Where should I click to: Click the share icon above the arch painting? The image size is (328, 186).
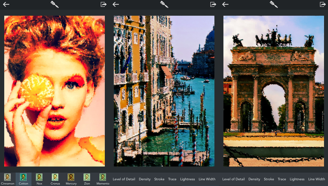click(323, 4)
